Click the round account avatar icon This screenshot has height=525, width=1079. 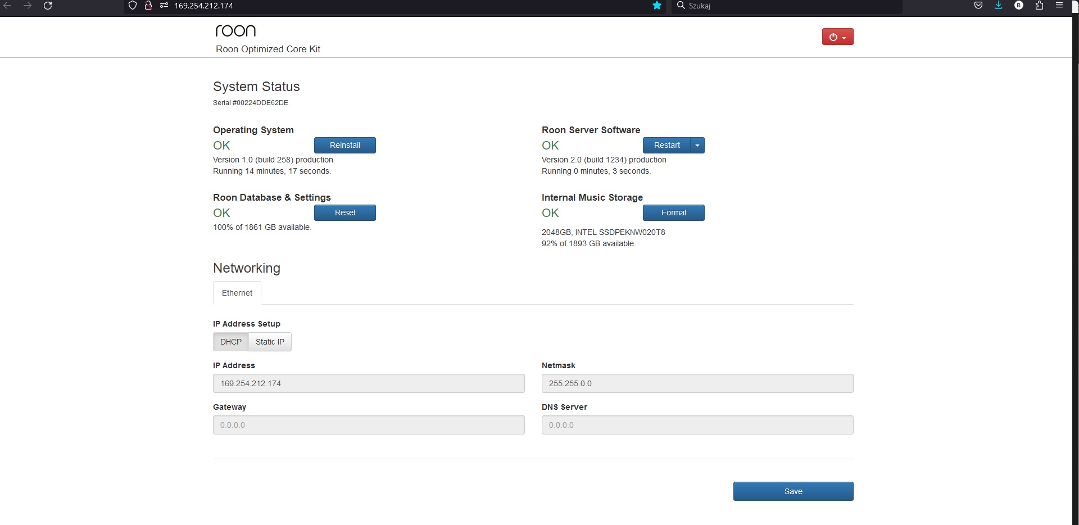click(1019, 6)
